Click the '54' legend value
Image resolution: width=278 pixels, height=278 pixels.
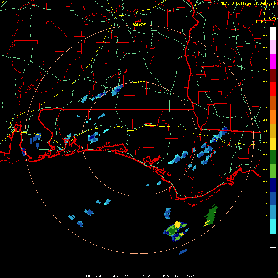(265, 70)
